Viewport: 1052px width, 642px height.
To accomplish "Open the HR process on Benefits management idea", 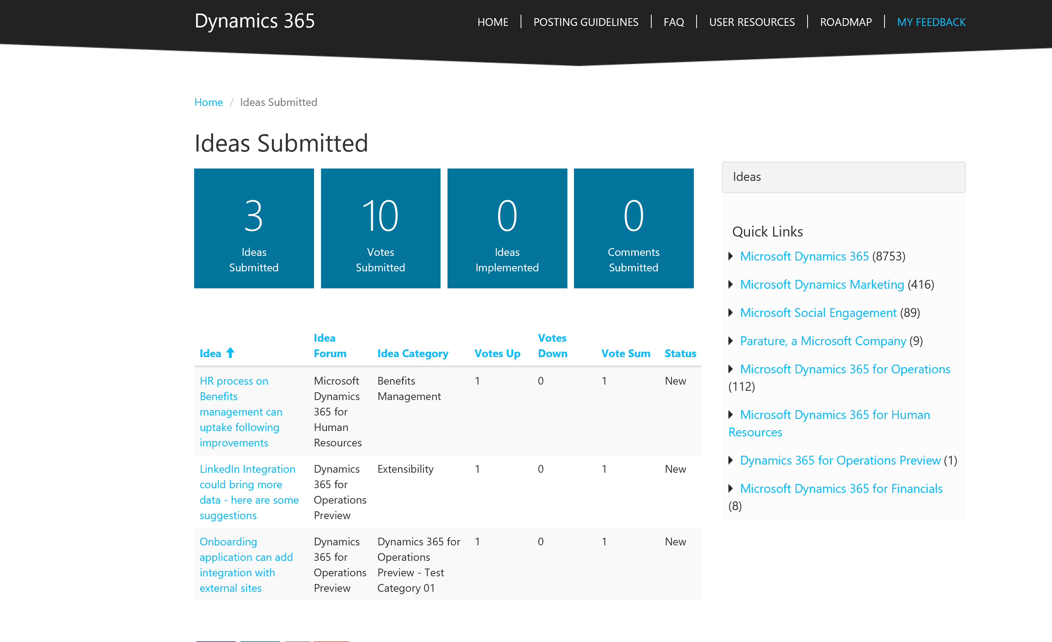I will coord(241,412).
